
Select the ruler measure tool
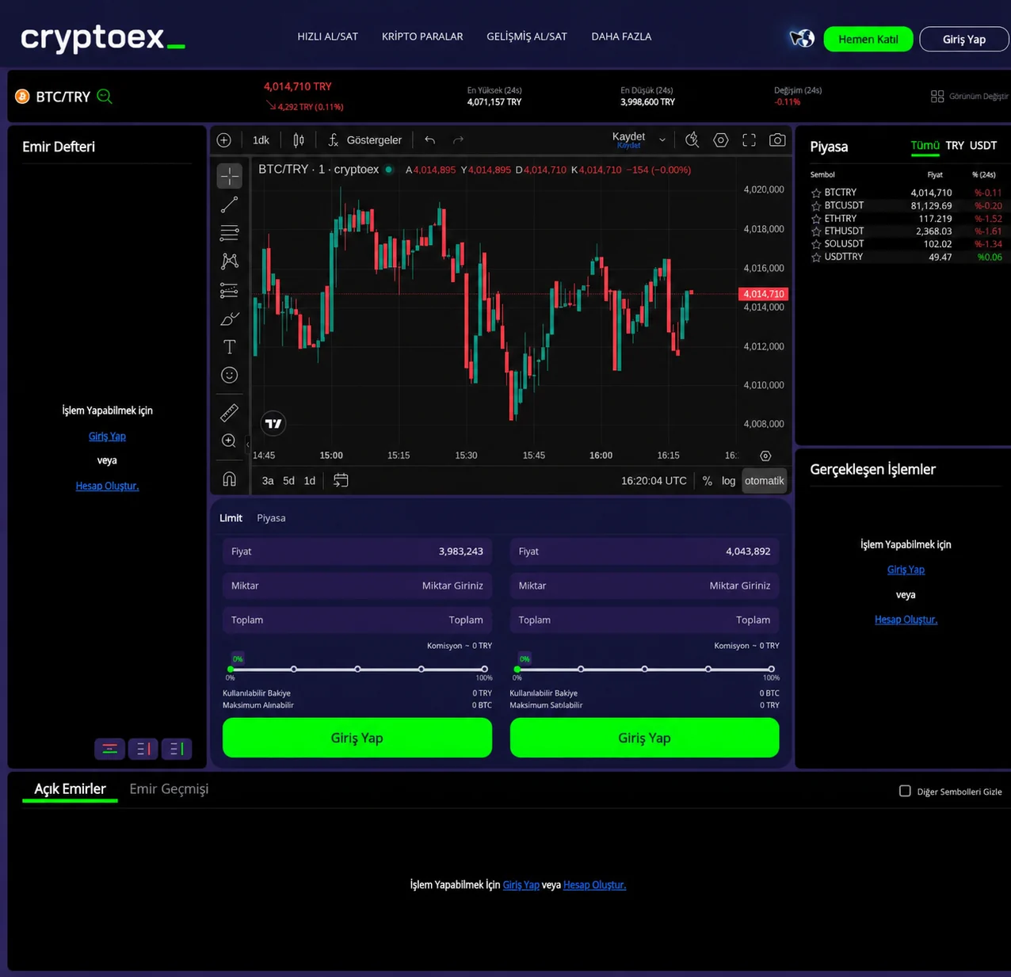click(x=229, y=412)
